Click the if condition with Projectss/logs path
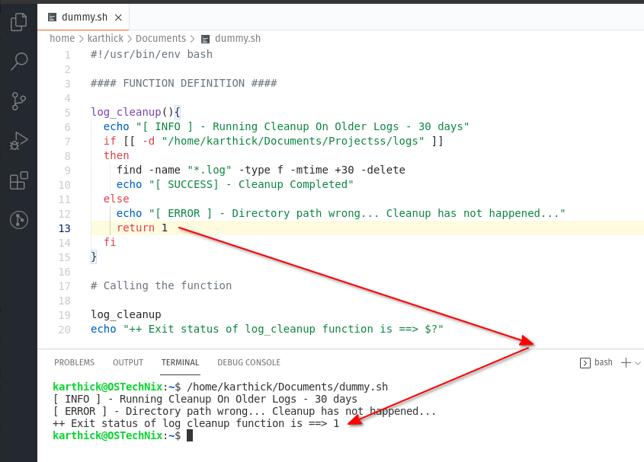The image size is (644, 462). tap(274, 141)
